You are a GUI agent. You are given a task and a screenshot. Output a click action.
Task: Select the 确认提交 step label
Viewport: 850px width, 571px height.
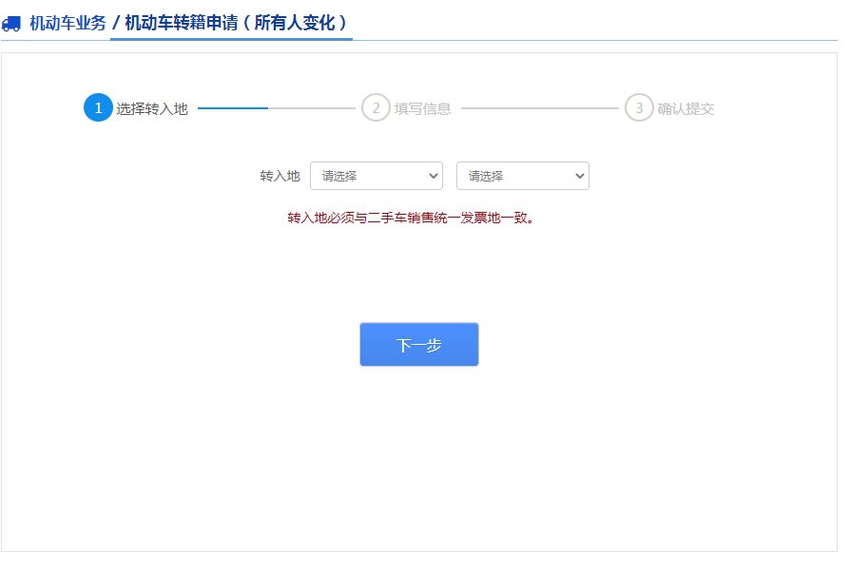coord(686,109)
